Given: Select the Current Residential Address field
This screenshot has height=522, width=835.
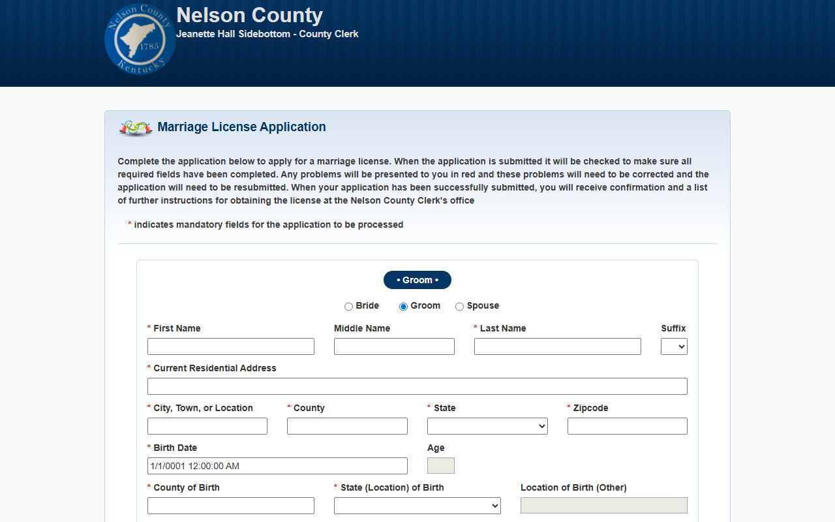Looking at the screenshot, I should click(x=417, y=386).
